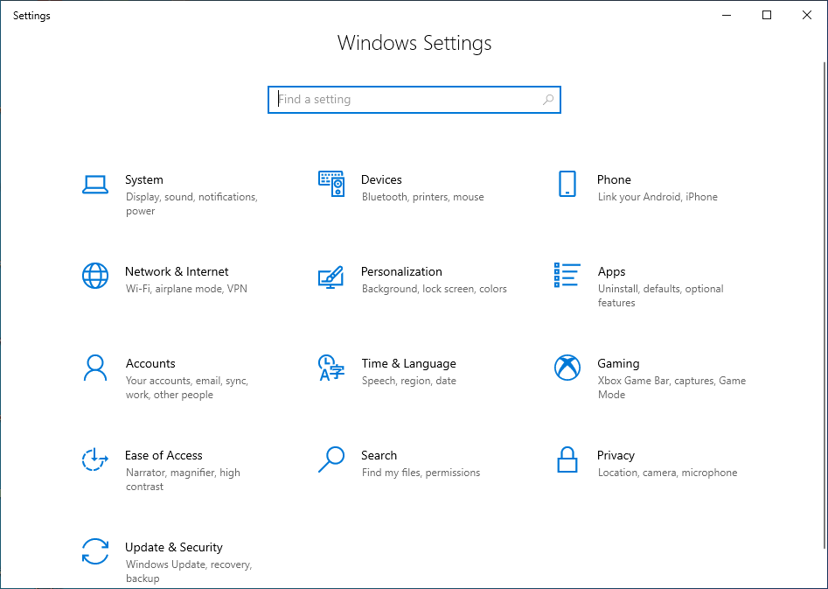The image size is (828, 589).
Task: Minimize the Settings window
Action: point(727,16)
